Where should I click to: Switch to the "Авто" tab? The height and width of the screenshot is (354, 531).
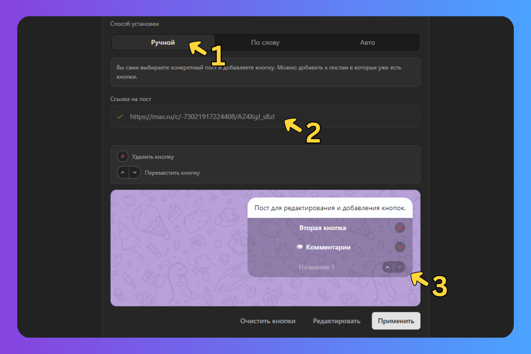point(367,42)
